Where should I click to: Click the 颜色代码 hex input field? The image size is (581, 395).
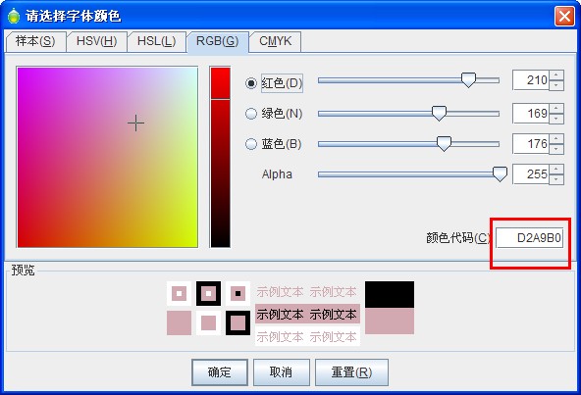point(530,237)
